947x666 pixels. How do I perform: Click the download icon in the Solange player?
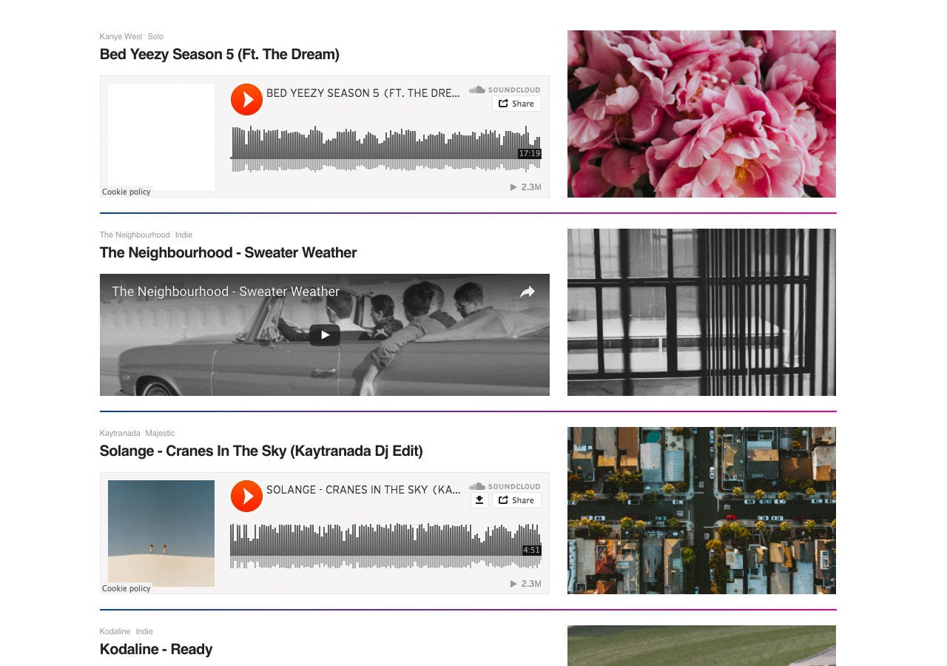tap(479, 500)
